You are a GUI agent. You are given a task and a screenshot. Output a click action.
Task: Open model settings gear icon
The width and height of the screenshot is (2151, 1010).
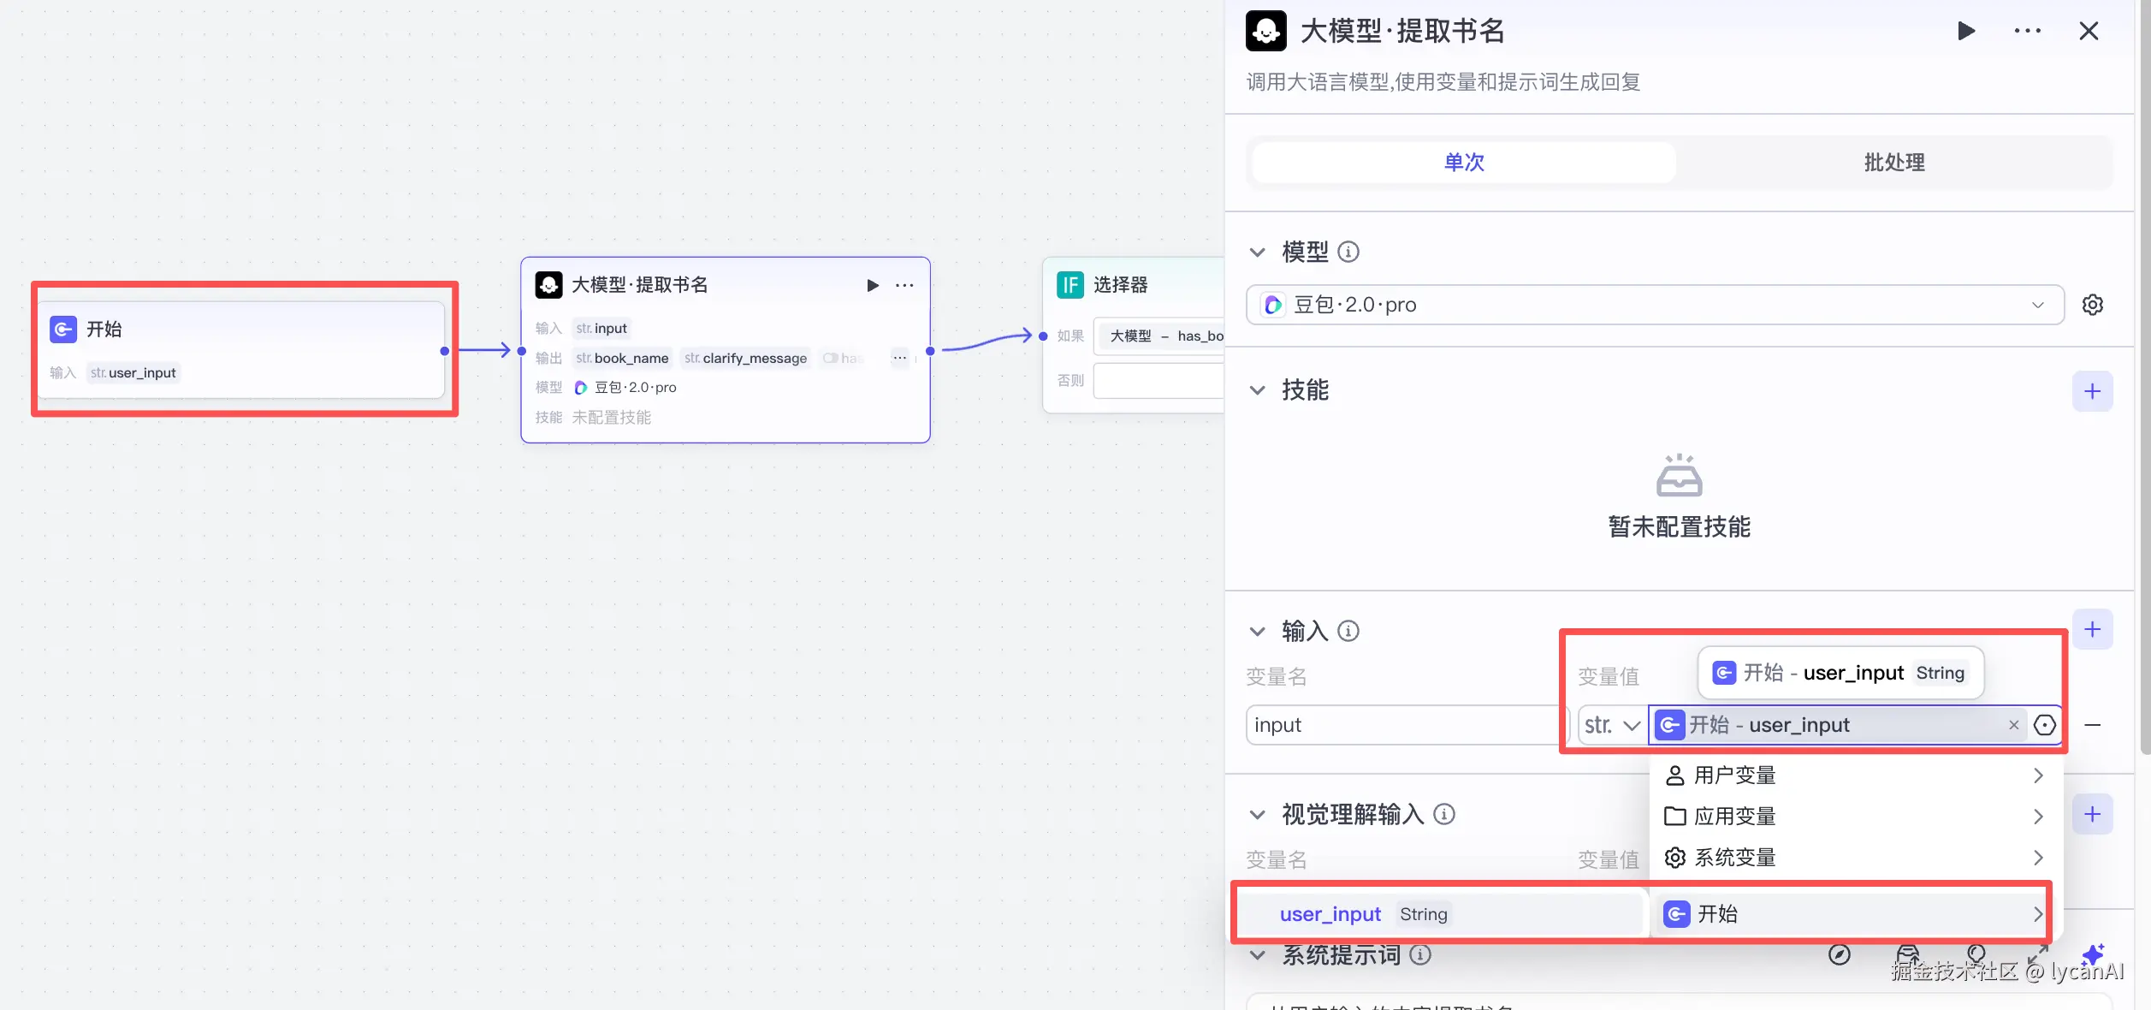click(x=2092, y=305)
